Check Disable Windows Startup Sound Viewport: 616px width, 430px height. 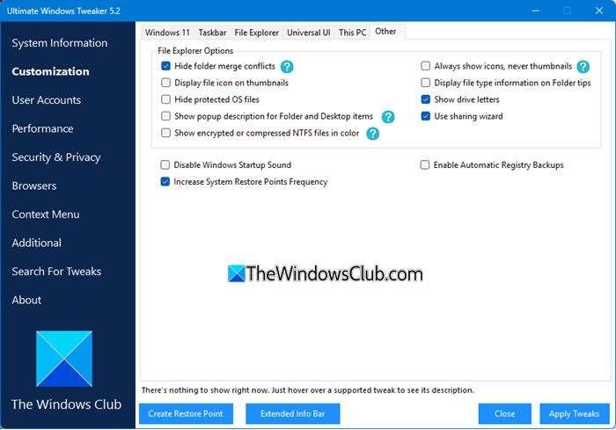coord(165,165)
